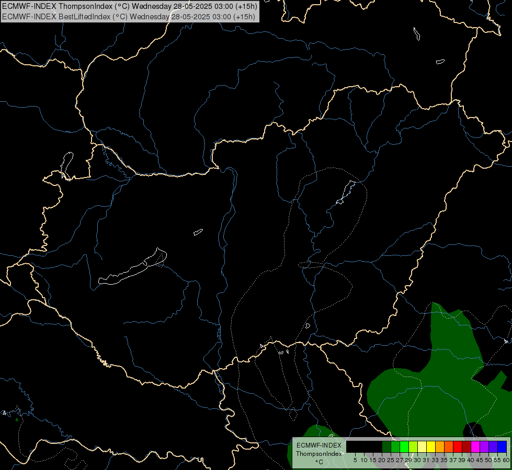Click the legend tick value "60"

tap(506, 460)
